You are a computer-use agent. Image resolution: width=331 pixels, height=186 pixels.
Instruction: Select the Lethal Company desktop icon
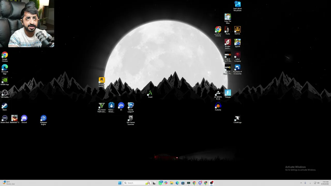click(237, 57)
